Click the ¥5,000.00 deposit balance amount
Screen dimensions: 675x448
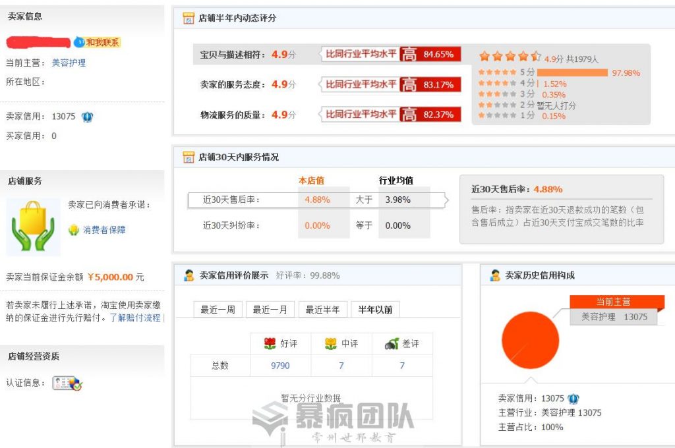tap(110, 277)
